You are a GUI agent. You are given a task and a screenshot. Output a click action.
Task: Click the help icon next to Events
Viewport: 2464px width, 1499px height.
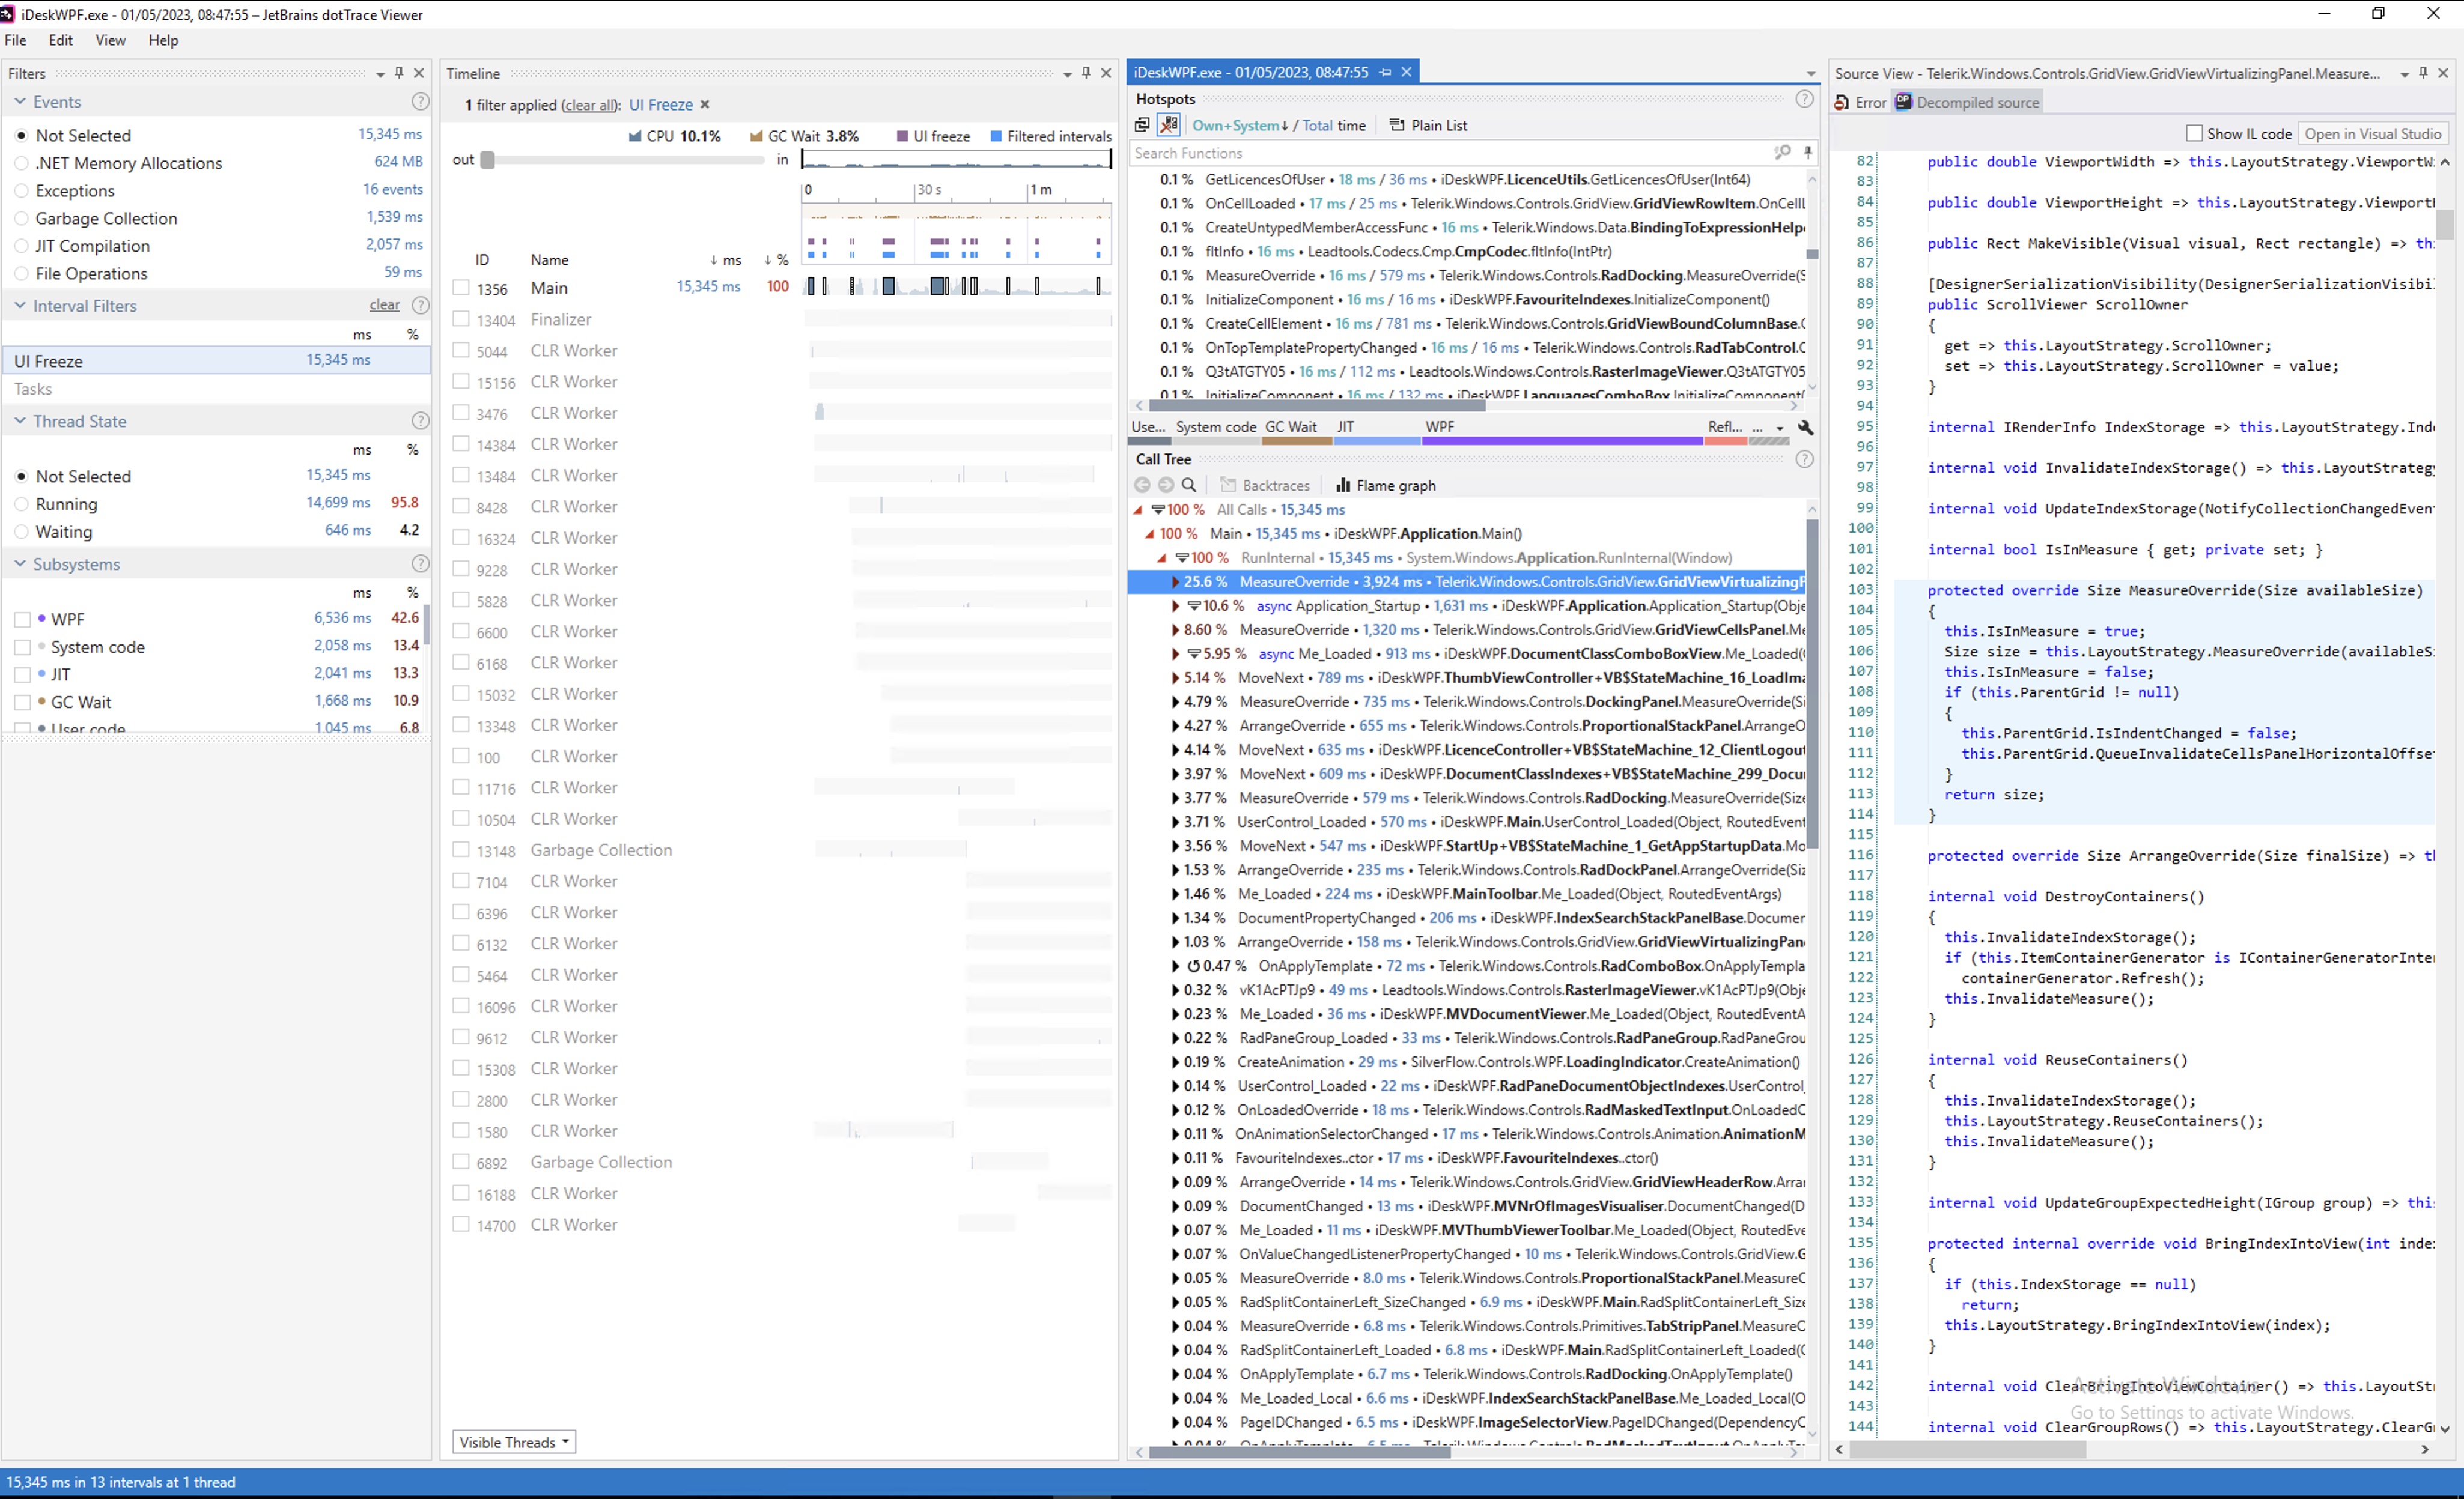click(x=420, y=102)
